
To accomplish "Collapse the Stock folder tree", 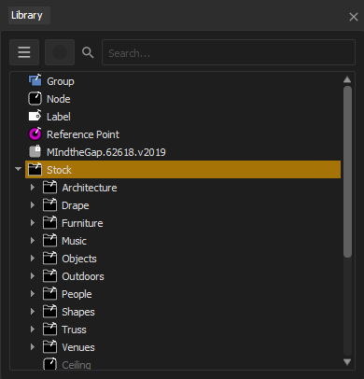I will (x=19, y=169).
